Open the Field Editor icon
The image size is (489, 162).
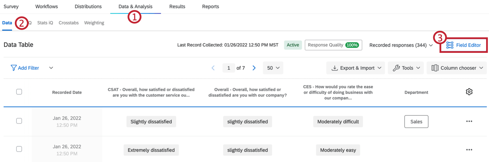450,45
